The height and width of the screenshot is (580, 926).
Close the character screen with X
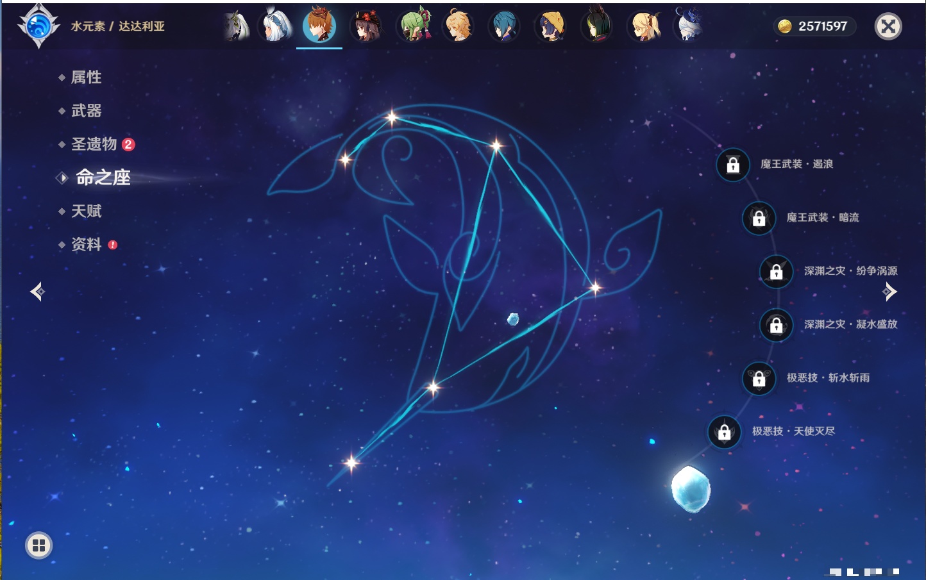click(x=888, y=26)
